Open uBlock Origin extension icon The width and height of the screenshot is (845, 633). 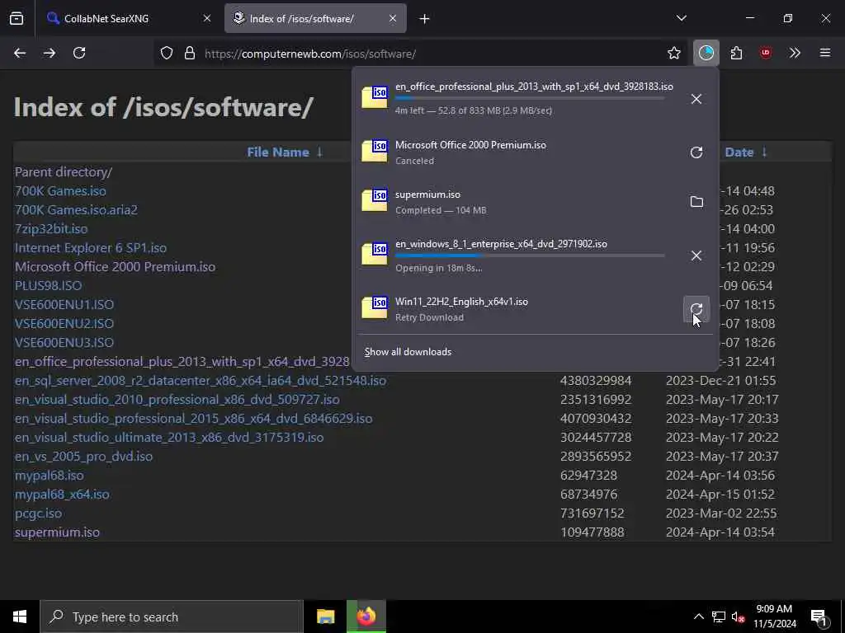(765, 53)
